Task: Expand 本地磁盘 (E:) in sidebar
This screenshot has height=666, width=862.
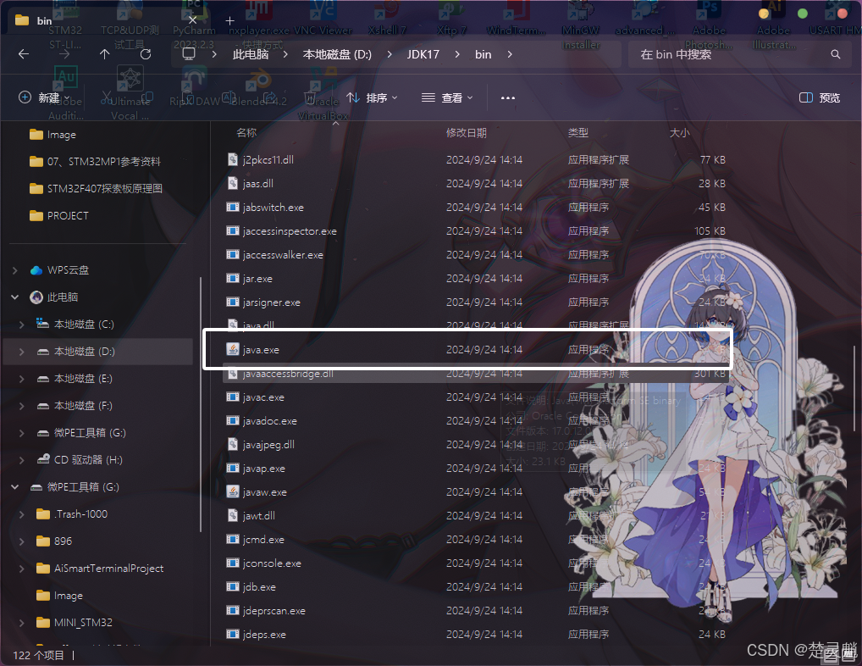Action: 21,379
